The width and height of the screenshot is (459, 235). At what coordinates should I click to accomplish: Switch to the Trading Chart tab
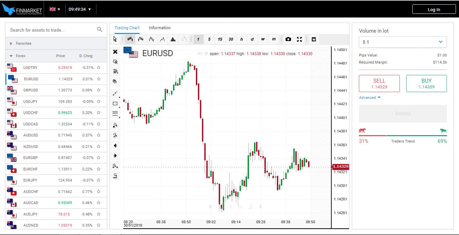(x=127, y=28)
